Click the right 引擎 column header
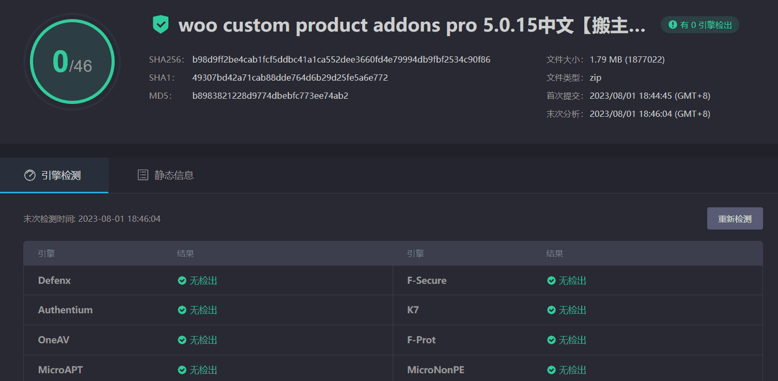The width and height of the screenshot is (778, 381). [415, 254]
